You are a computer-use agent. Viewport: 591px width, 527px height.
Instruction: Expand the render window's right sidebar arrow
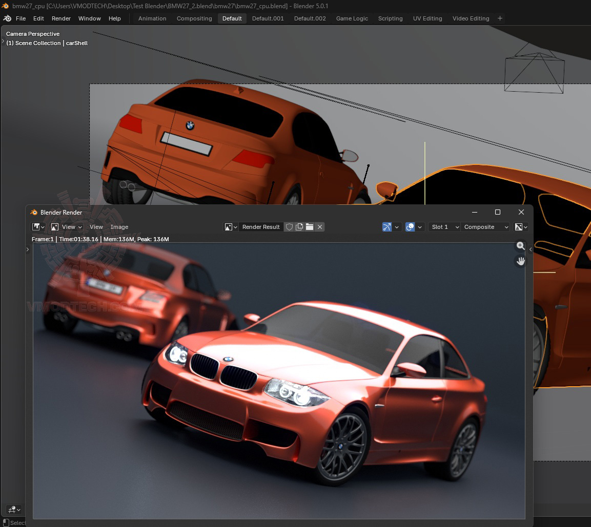531,249
